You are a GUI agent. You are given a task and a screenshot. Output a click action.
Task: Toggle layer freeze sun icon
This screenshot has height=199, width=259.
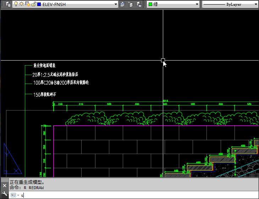click(x=21, y=5)
